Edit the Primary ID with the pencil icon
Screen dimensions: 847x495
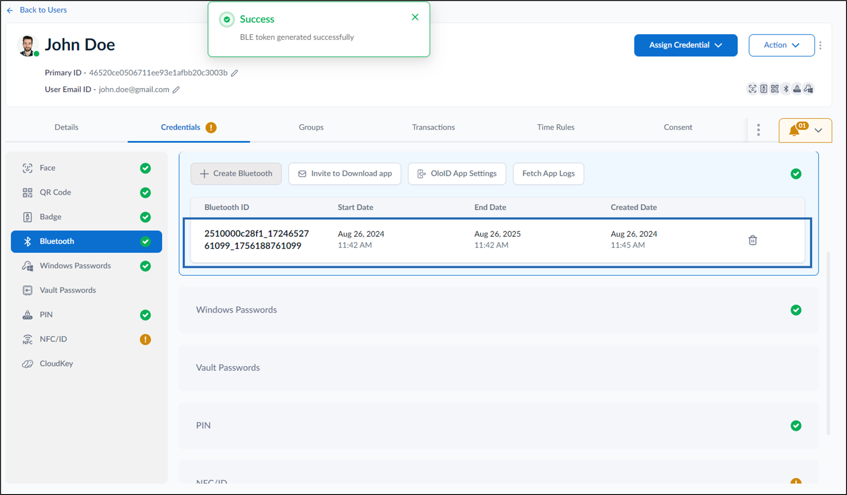coord(235,73)
